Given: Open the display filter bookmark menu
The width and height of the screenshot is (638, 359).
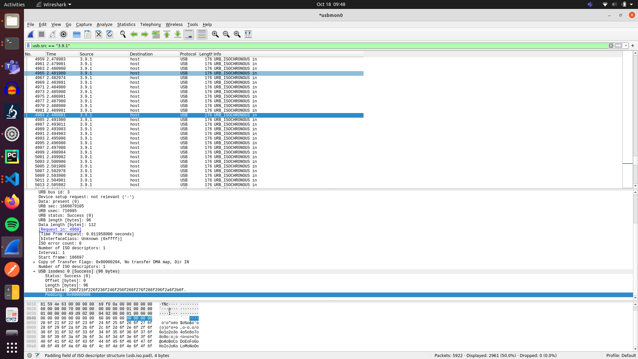Looking at the screenshot, I should click(x=28, y=46).
